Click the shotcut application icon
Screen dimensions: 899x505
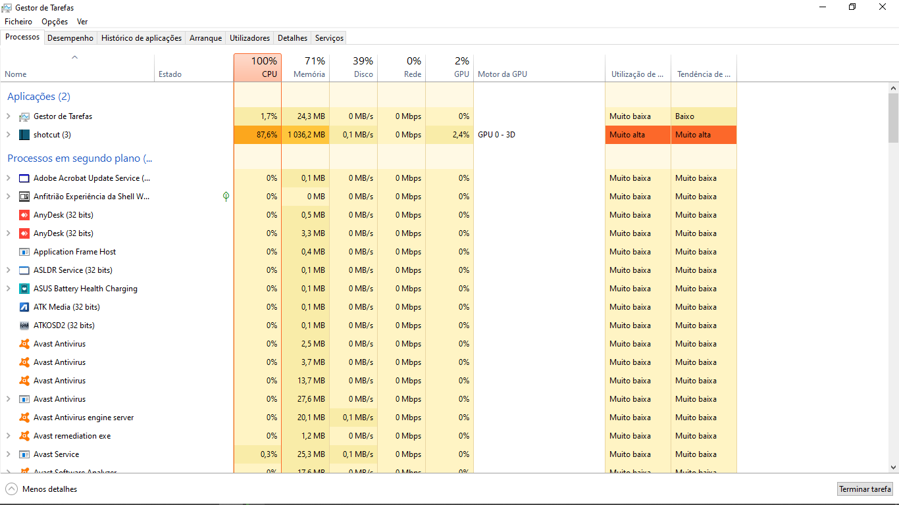coord(24,135)
